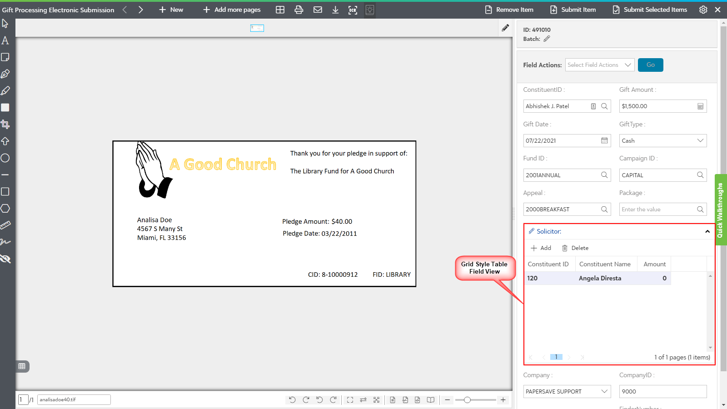Screen dimensions: 727x409
Task: Toggle the hide/redaction eye tool
Action: 5,259
